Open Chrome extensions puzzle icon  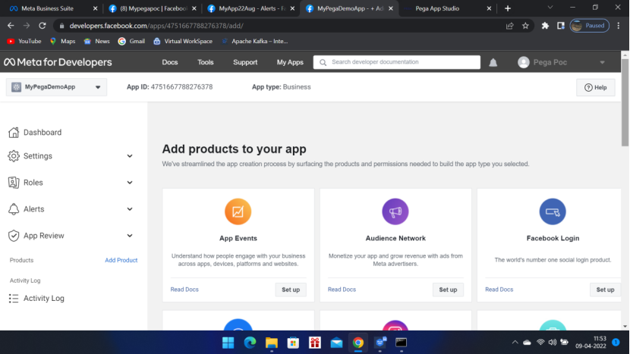[545, 26]
